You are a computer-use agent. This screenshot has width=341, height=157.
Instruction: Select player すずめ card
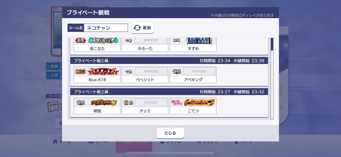193,45
